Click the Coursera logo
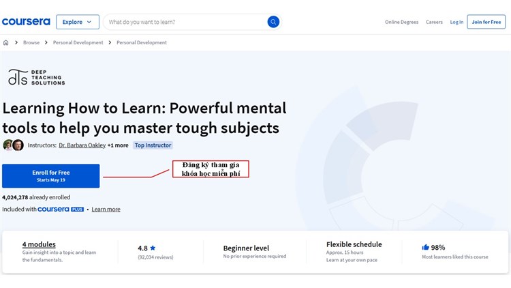The image size is (511, 288). pos(26,22)
